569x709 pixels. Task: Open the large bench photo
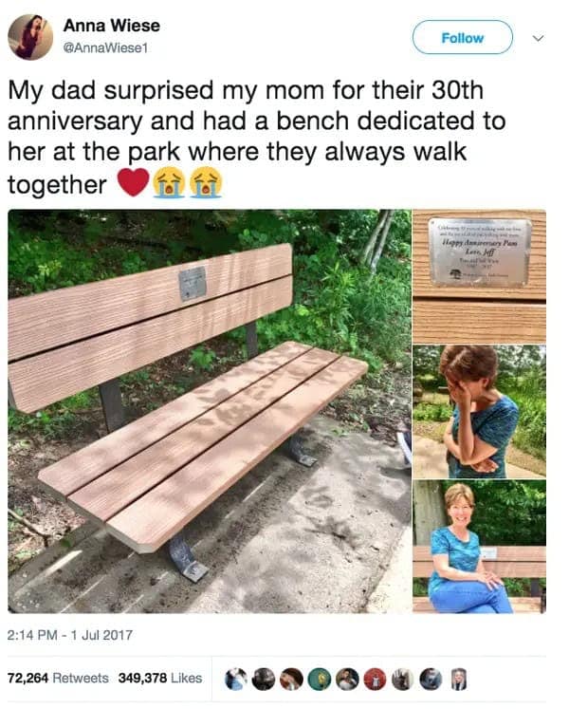[x=209, y=410]
